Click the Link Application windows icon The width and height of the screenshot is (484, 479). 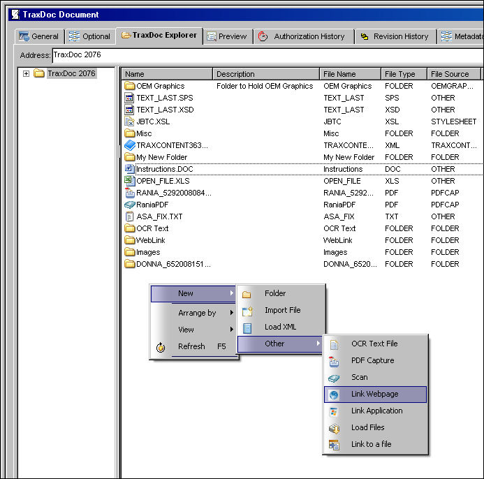tap(334, 412)
